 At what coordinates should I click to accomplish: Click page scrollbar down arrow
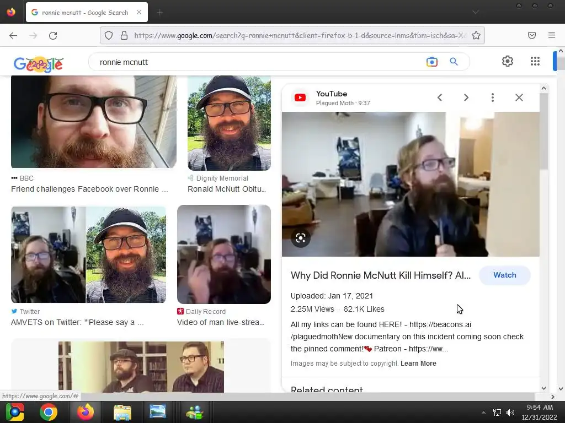[561, 388]
